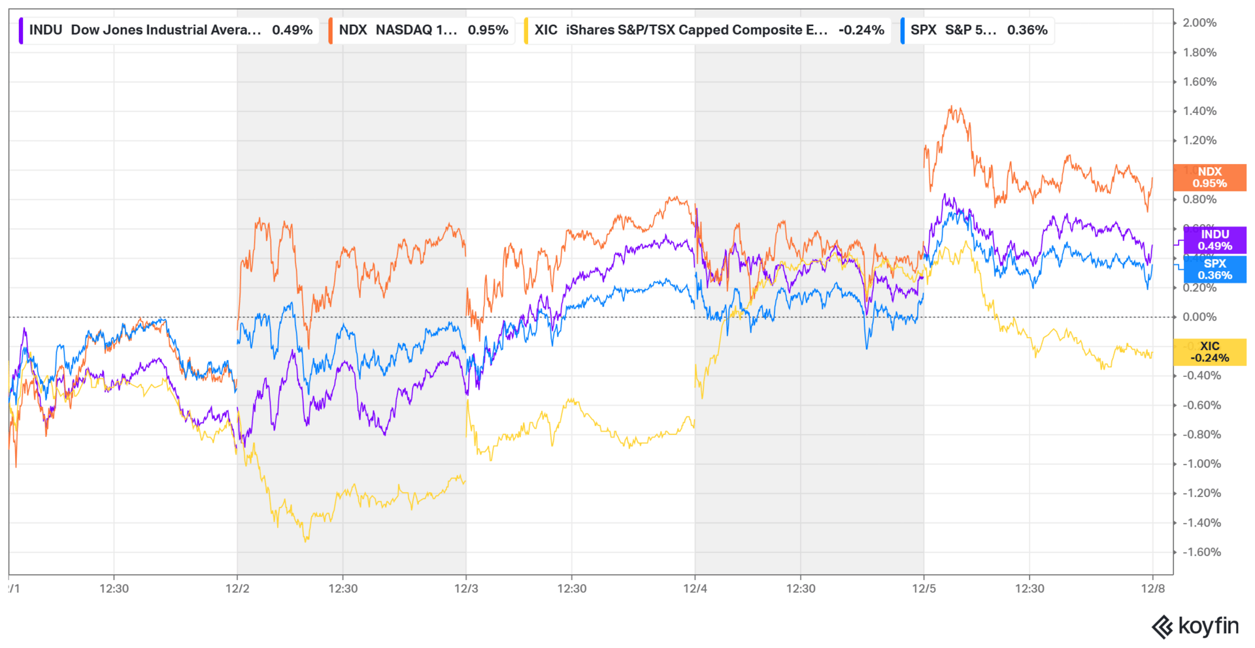Select the NDX NASDAQ legend entry

pos(421,30)
